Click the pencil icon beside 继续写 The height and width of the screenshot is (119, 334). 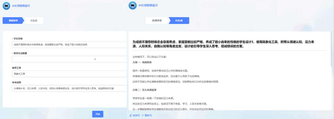[131, 115]
